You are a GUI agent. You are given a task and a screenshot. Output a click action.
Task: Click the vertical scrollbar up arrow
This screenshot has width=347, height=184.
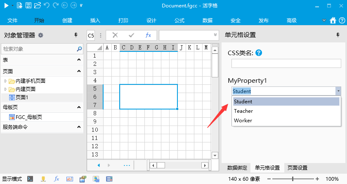(x=215, y=50)
